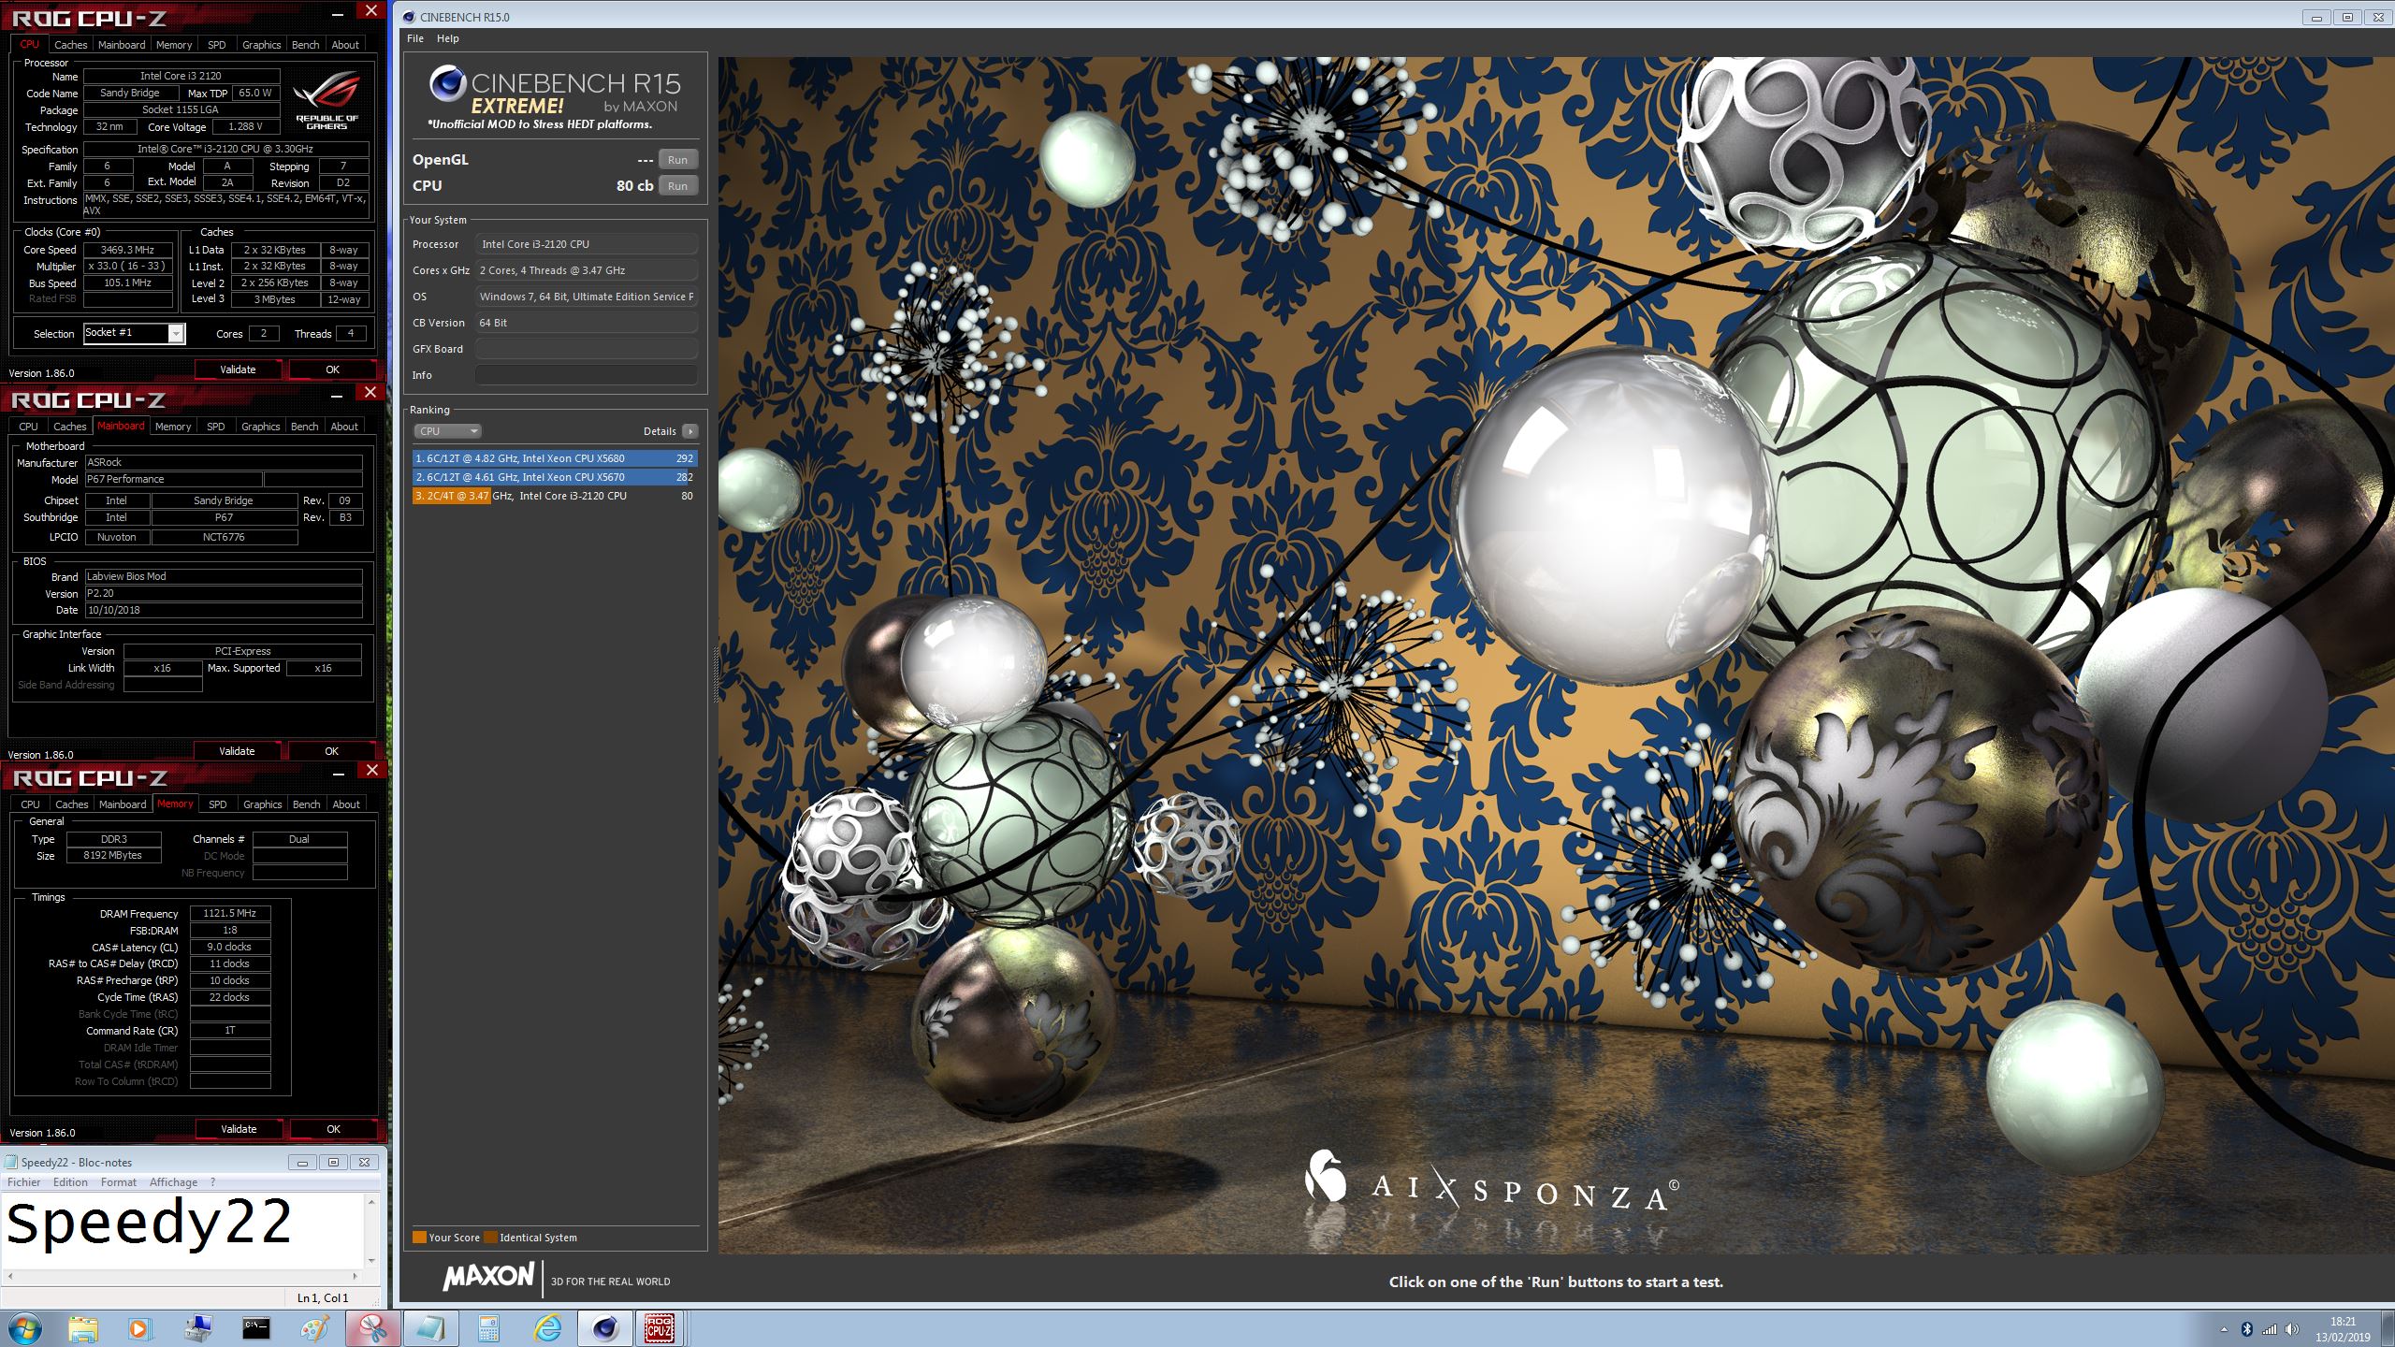The width and height of the screenshot is (2395, 1347).
Task: Click Validate in Mainboard CPU-Z window
Action: pyautogui.click(x=237, y=751)
